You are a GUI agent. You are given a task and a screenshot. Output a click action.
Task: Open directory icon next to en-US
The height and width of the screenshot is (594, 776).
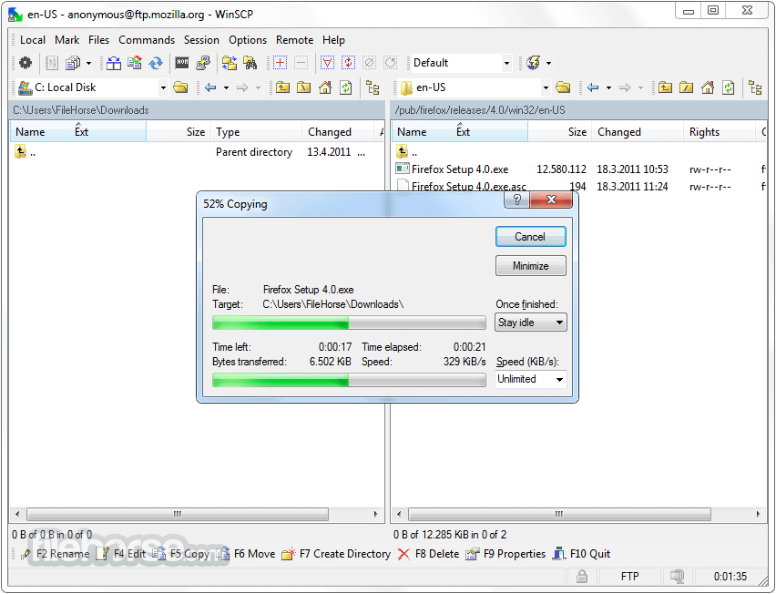point(563,87)
